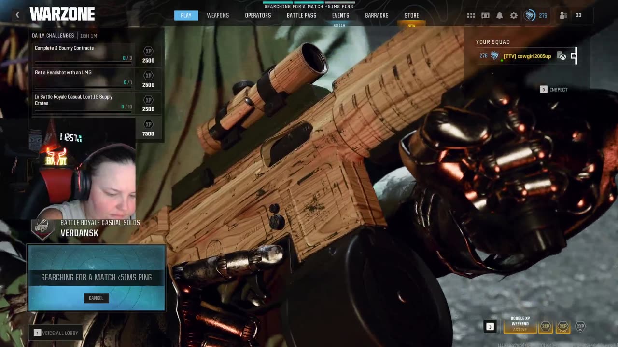Click the D key Inspect prompt icon

click(x=544, y=90)
